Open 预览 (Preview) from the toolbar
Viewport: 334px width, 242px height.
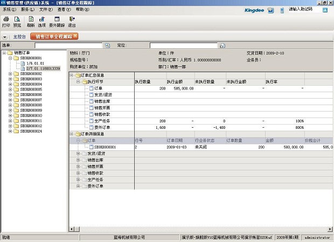(18, 22)
